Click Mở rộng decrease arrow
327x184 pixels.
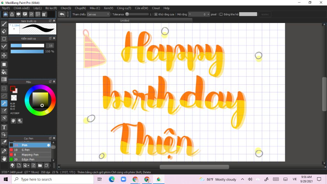point(190,14)
